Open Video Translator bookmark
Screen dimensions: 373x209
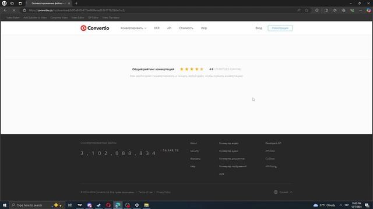(111, 17)
